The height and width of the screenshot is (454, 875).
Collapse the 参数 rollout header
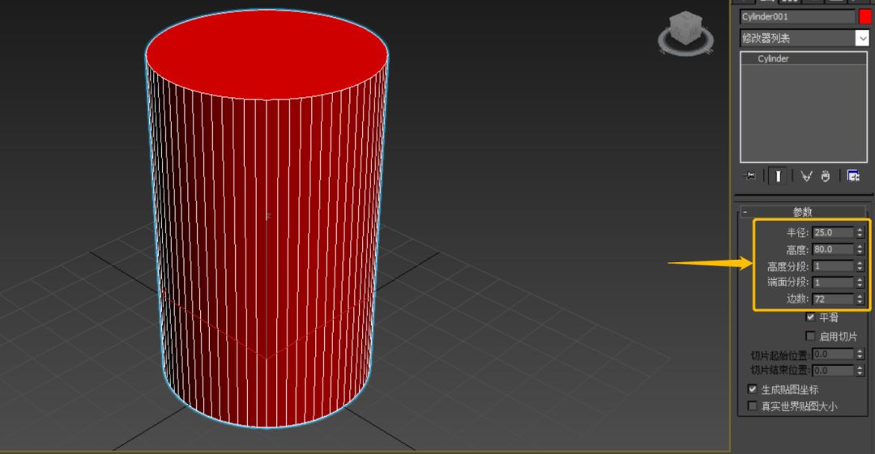pos(802,212)
